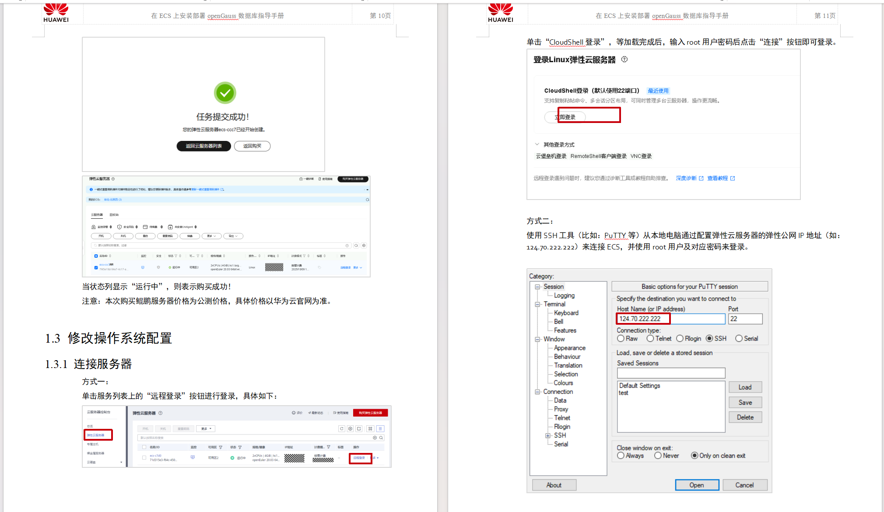The width and height of the screenshot is (884, 512).
Task: Select Colours in the PuTTY category tree
Action: (563, 383)
